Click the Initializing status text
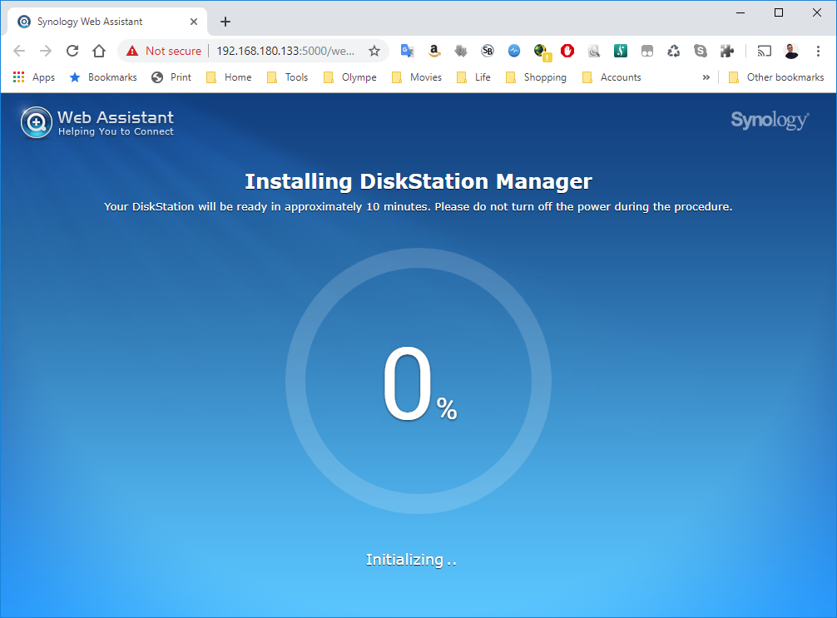 tap(411, 560)
